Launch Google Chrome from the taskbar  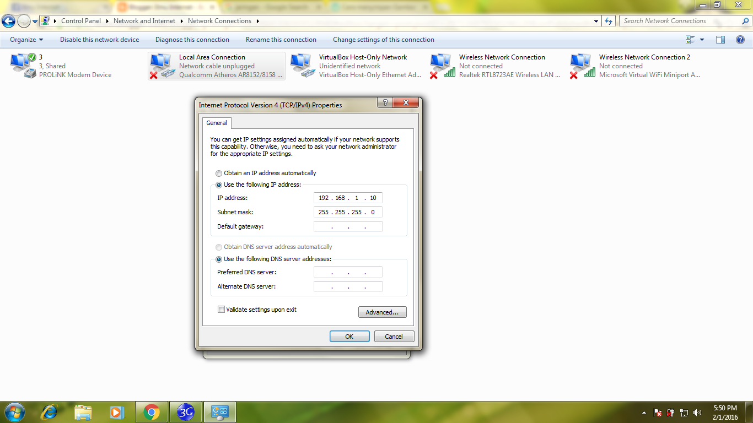click(x=151, y=411)
